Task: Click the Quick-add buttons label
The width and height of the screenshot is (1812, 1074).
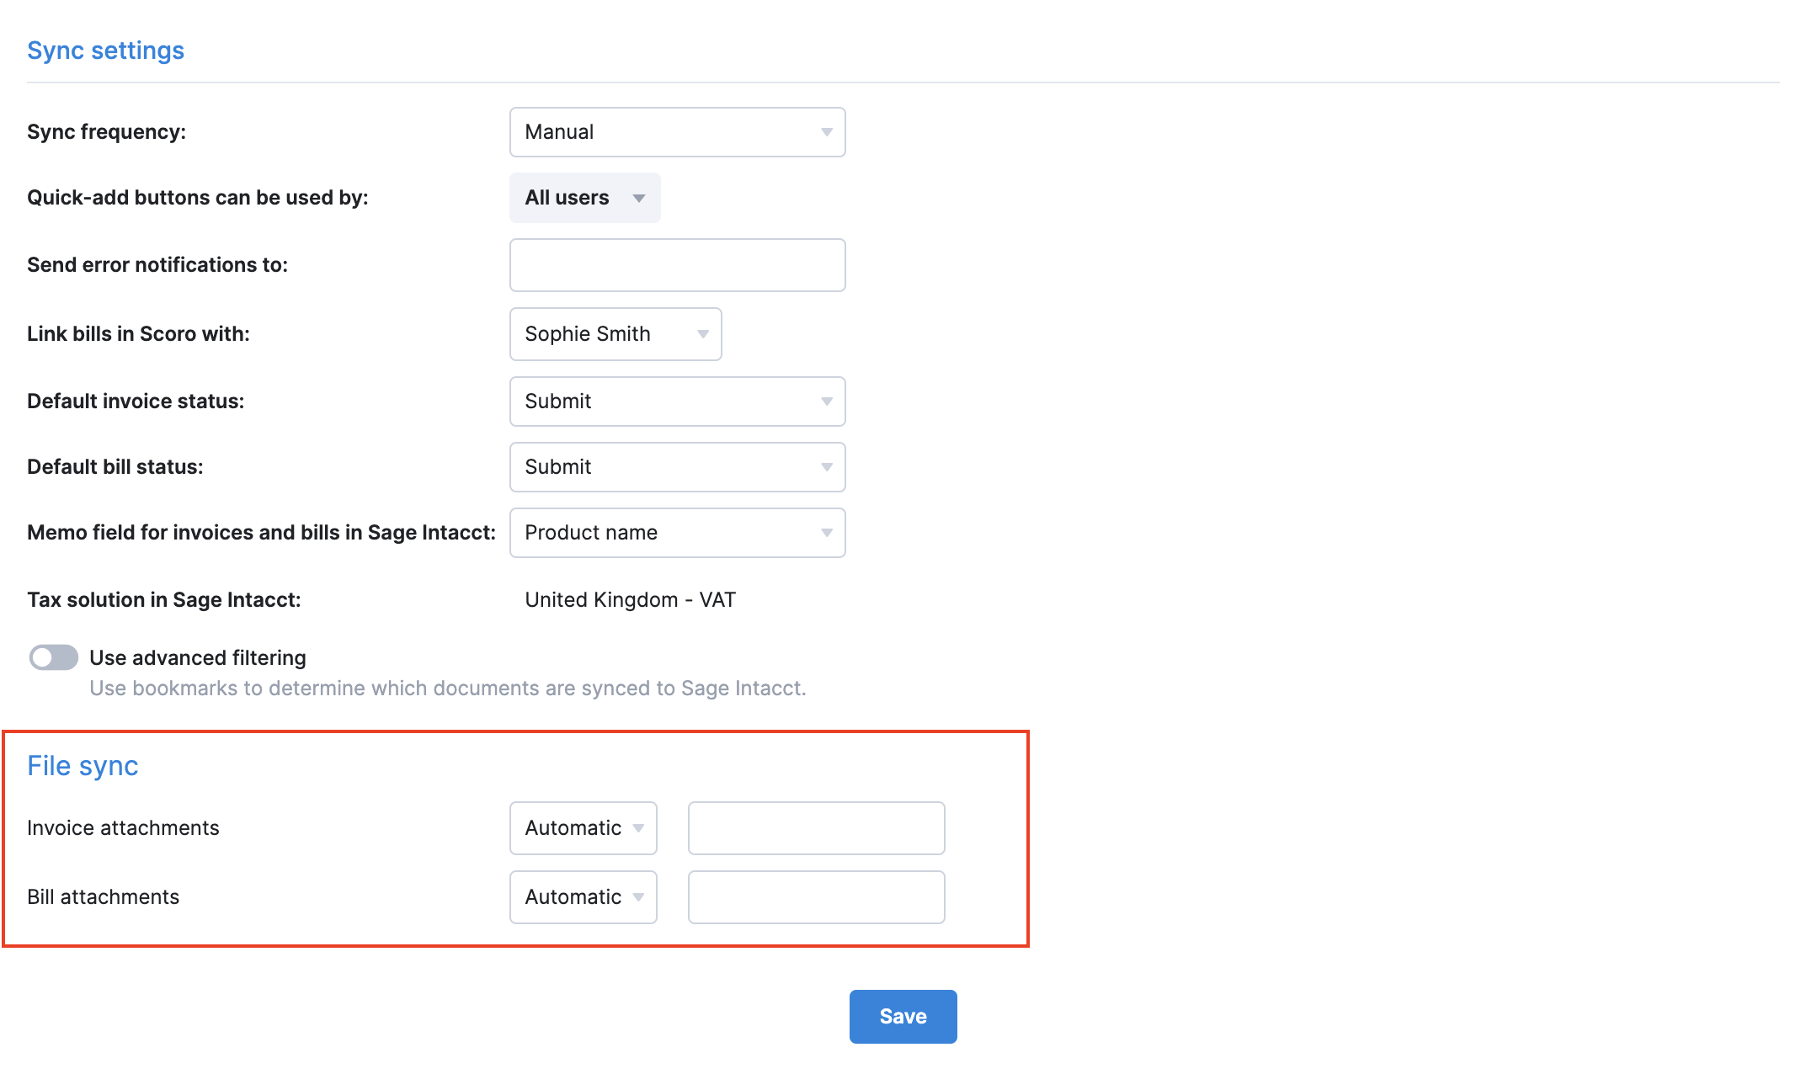Action: tap(197, 197)
